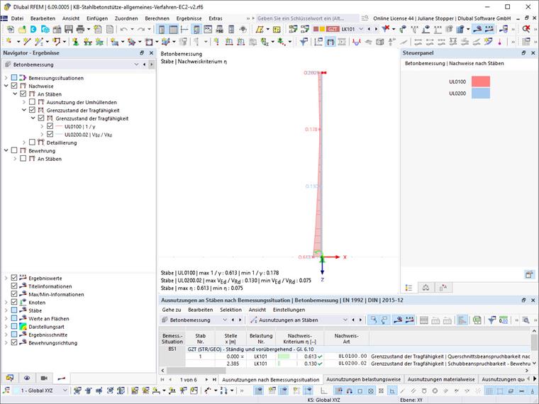Click the funnel filter icon in second toolbar
Image resolution: width=539 pixels, height=404 pixels.
[x=304, y=42]
